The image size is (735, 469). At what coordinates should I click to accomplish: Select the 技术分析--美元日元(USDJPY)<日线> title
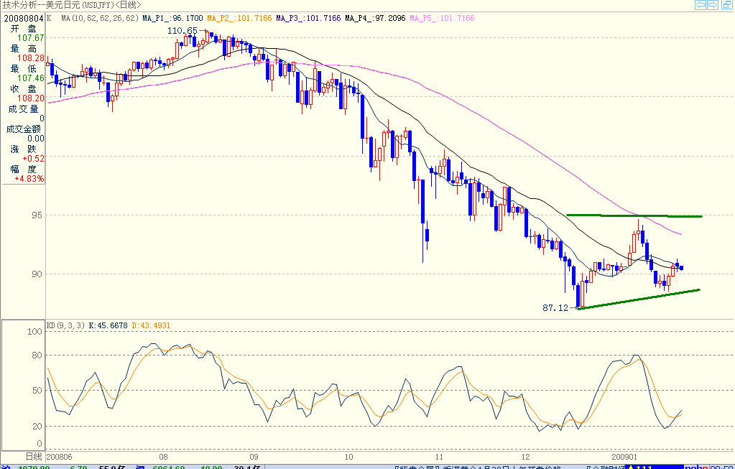(x=72, y=5)
